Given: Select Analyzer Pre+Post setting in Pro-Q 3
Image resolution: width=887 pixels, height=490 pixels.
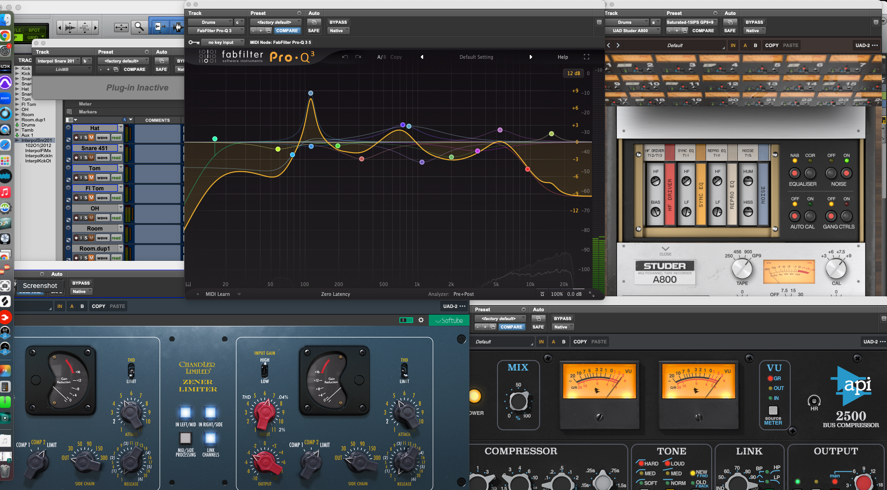Looking at the screenshot, I should [463, 294].
